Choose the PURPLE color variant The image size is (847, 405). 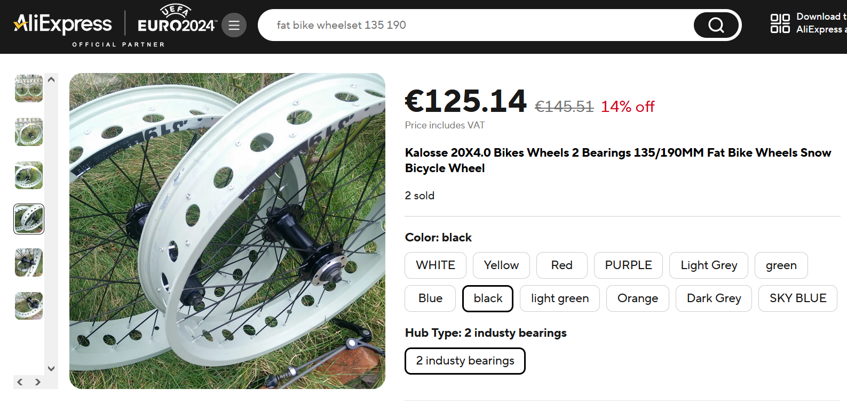pos(628,265)
